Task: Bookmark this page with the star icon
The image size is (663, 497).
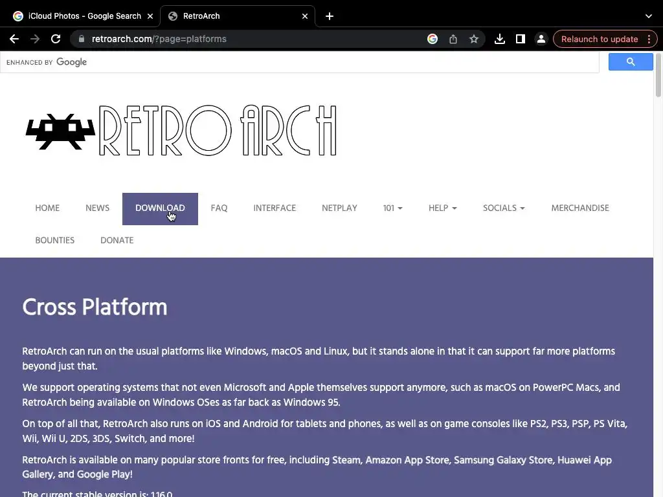Action: [473, 39]
